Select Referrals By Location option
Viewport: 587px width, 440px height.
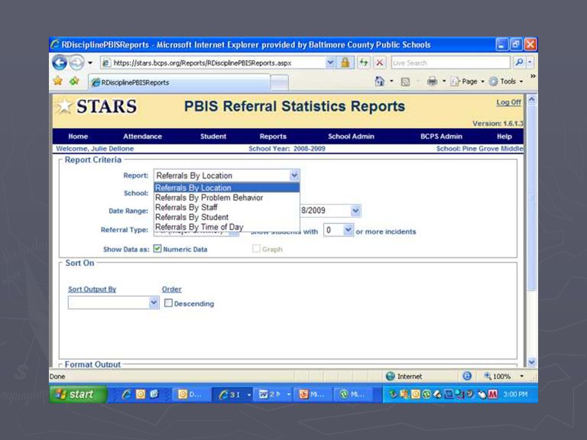click(x=227, y=188)
